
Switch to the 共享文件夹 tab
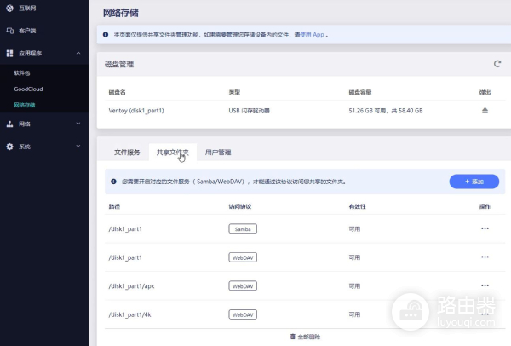click(173, 153)
